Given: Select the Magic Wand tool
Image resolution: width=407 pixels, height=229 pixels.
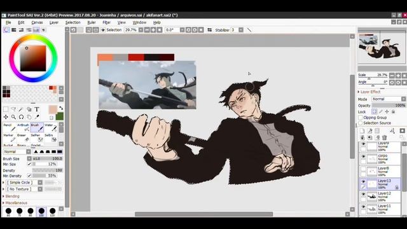Looking at the screenshot, I should 21,109.
